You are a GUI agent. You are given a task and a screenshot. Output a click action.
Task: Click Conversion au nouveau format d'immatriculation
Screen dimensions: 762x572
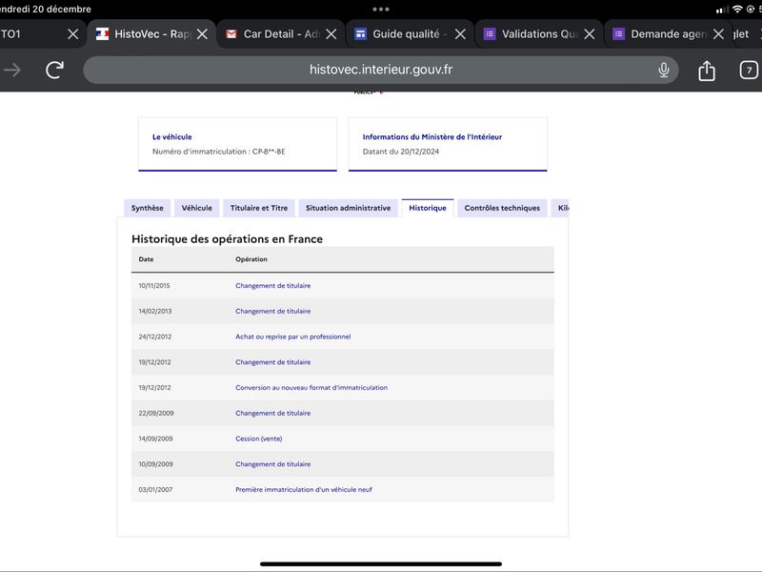coord(311,388)
